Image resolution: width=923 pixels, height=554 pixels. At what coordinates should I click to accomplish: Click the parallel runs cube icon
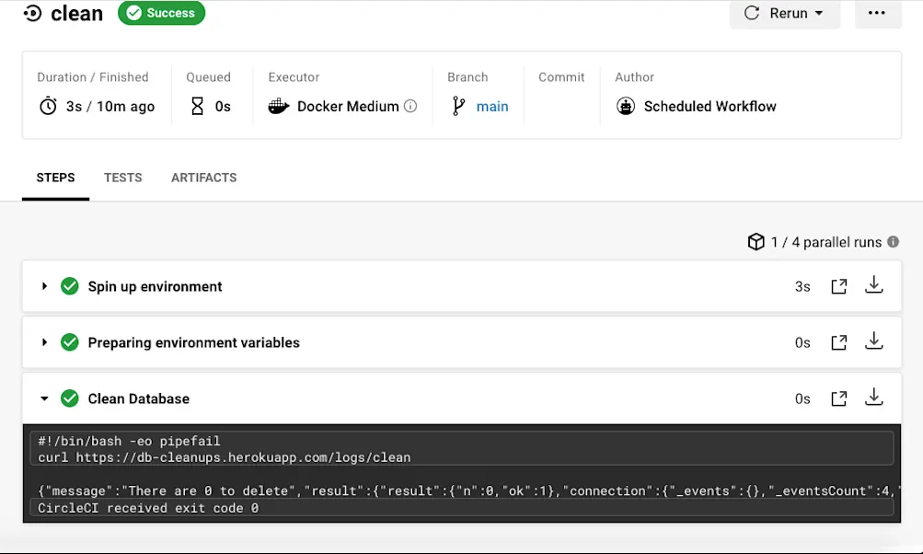click(x=756, y=242)
